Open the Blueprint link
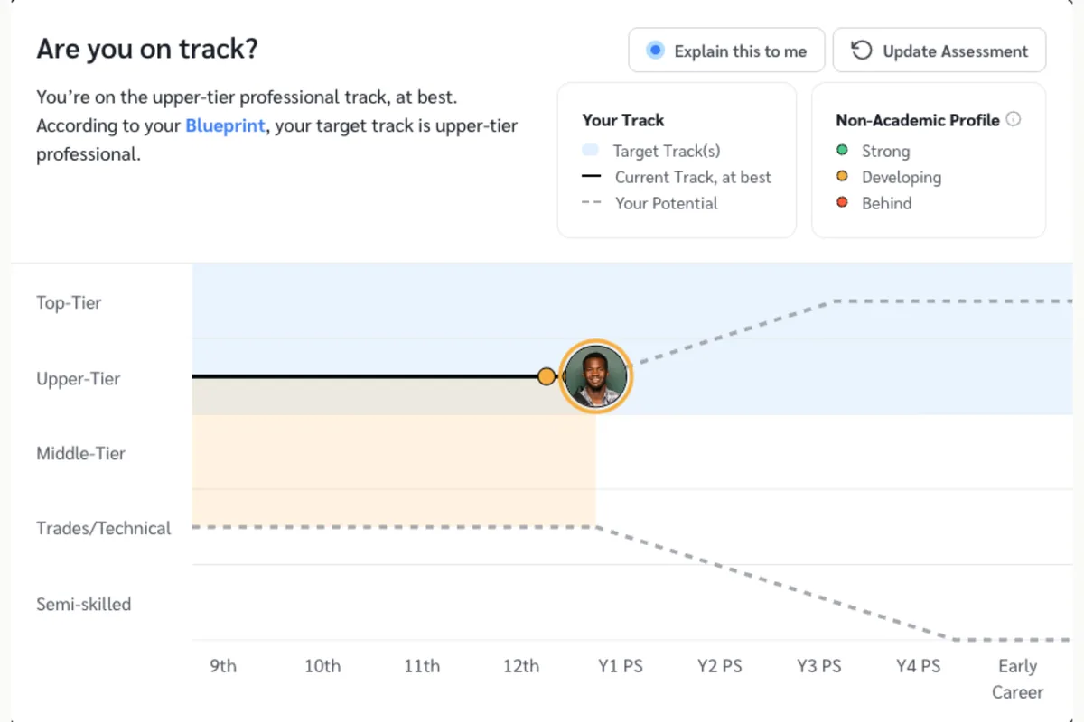The width and height of the screenshot is (1084, 722). click(225, 125)
